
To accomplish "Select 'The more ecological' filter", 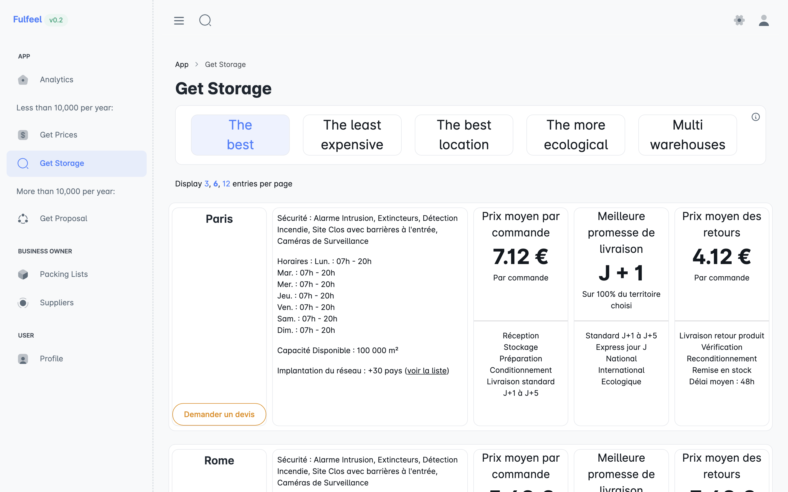I will [x=575, y=135].
